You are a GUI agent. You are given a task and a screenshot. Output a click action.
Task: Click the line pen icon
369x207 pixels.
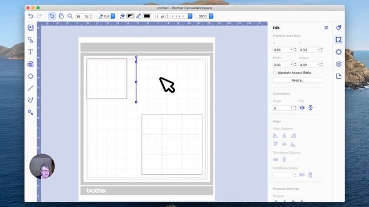tap(139, 16)
